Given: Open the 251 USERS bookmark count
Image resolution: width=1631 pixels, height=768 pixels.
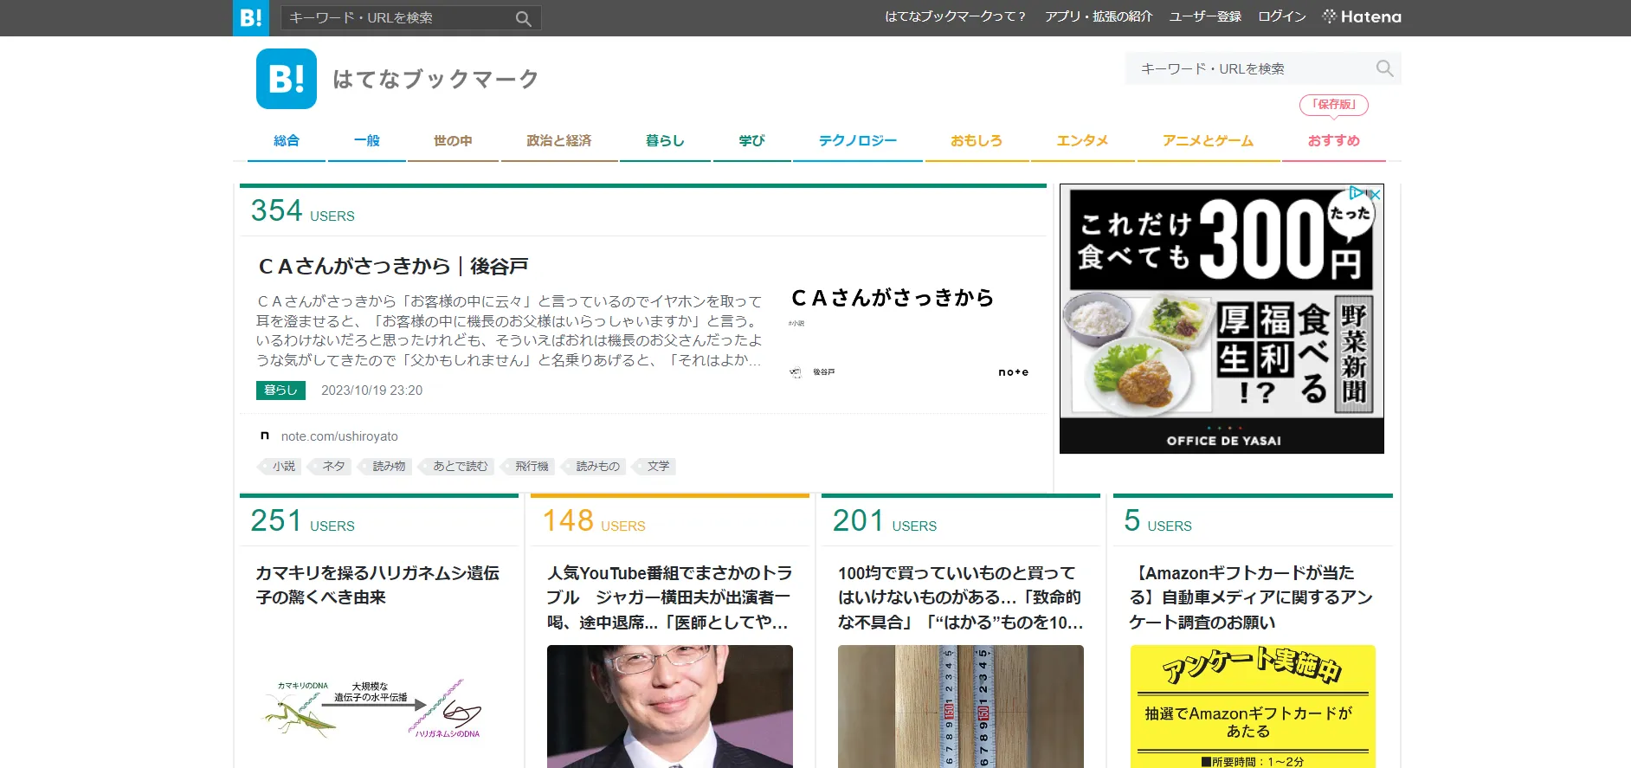Looking at the screenshot, I should point(303,520).
